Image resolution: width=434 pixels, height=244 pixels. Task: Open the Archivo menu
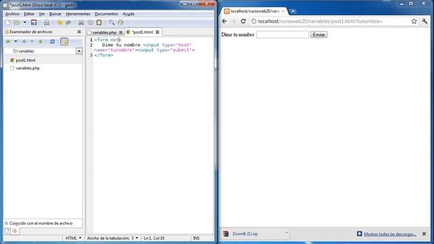click(12, 14)
